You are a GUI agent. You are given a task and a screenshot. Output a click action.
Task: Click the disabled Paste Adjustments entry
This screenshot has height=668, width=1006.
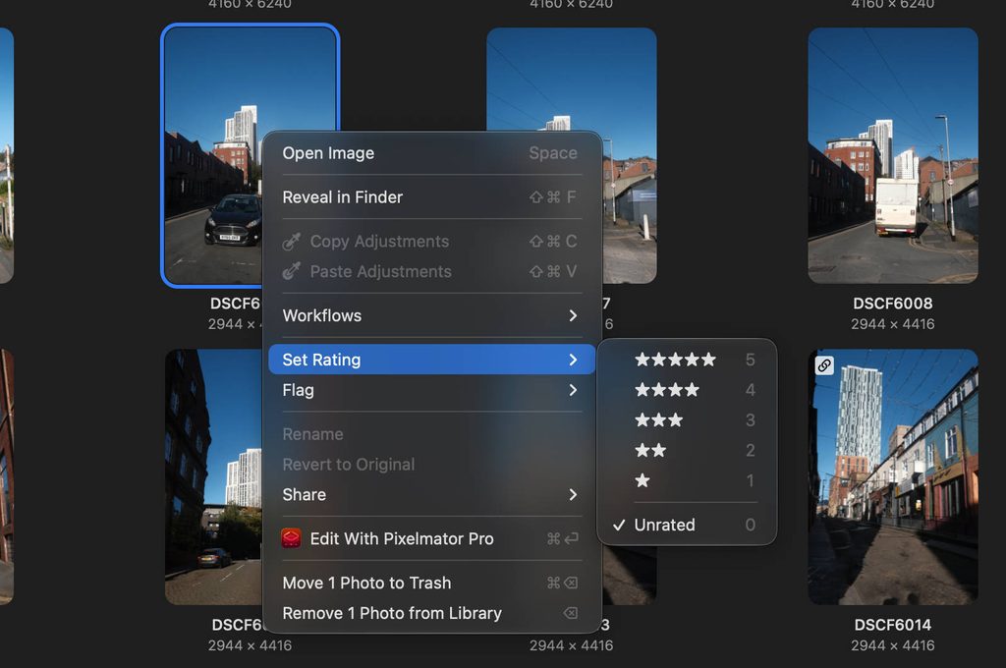(432, 271)
